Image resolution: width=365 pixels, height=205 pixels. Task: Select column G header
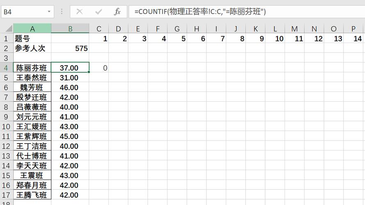(x=177, y=29)
